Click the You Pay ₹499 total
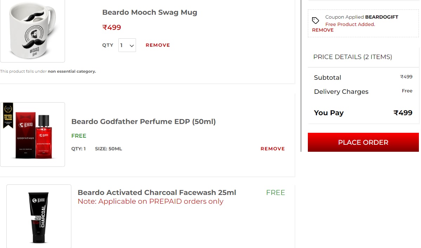421x248 pixels. click(x=363, y=113)
